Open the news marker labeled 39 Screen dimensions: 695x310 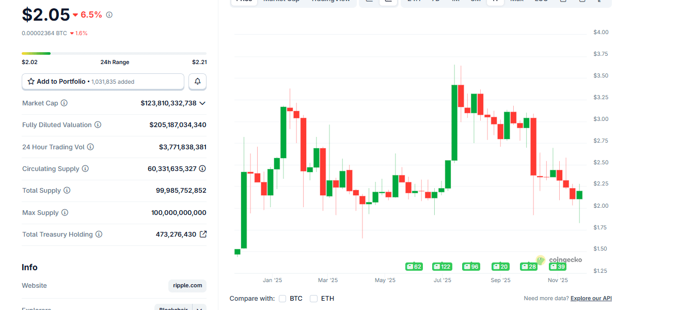click(x=557, y=267)
